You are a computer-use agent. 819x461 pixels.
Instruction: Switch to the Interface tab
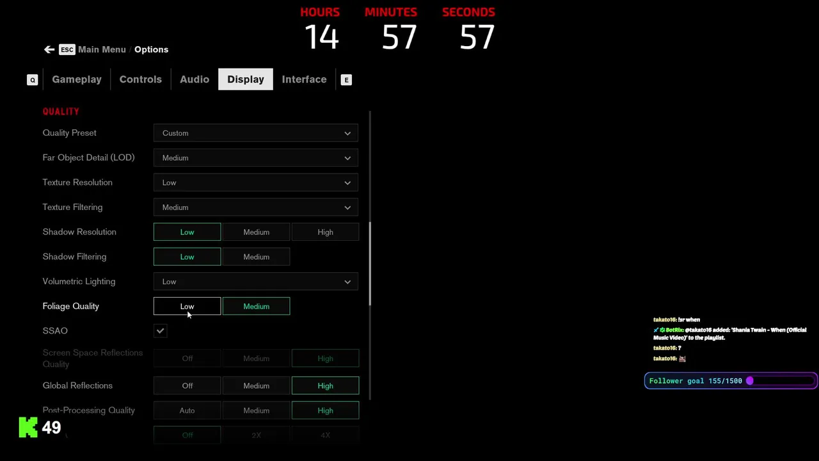coord(304,79)
